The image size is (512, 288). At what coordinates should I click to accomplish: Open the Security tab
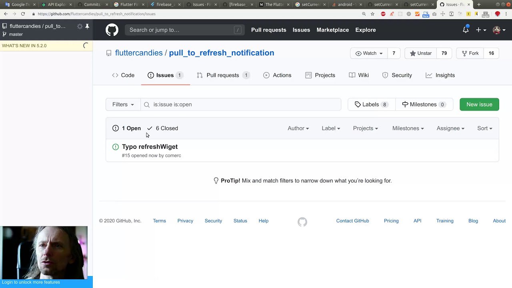click(397, 75)
